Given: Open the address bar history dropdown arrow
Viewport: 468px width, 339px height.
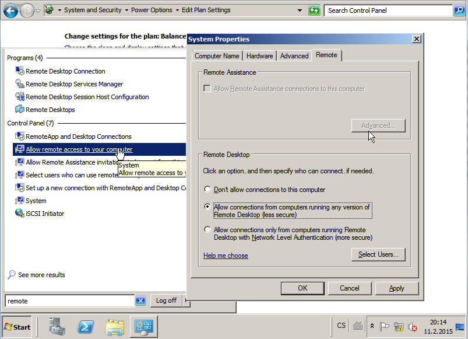Looking at the screenshot, I should [x=300, y=10].
